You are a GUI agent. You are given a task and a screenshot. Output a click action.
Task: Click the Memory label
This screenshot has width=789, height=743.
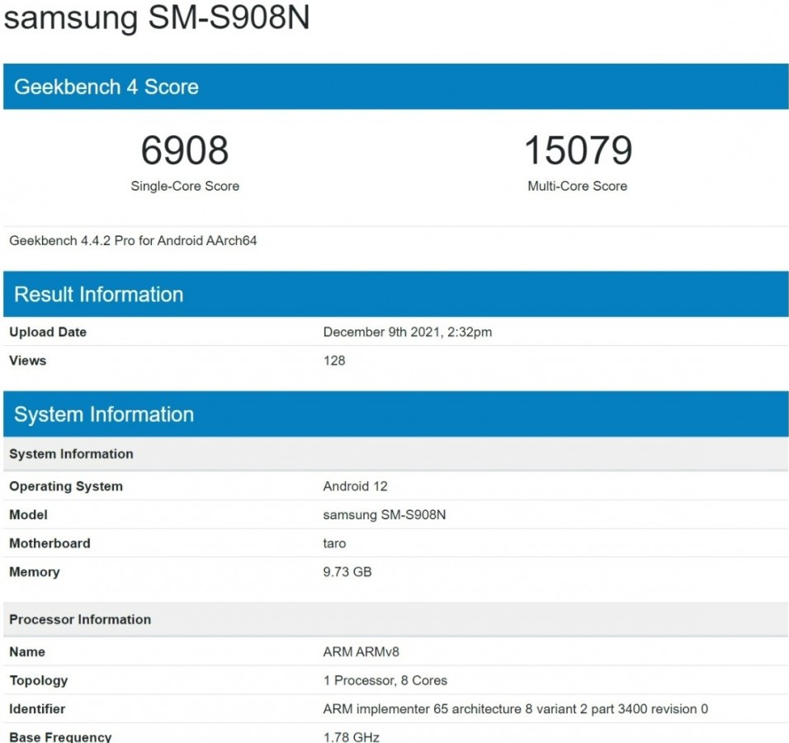pyautogui.click(x=34, y=572)
